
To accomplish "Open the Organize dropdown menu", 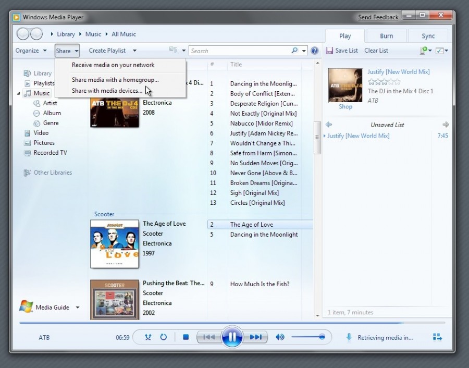I will [31, 51].
